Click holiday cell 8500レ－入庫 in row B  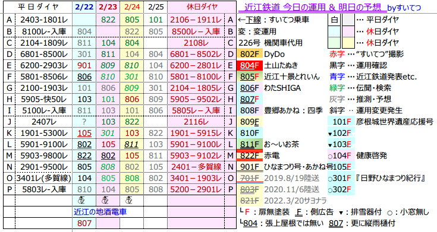click(x=196, y=31)
